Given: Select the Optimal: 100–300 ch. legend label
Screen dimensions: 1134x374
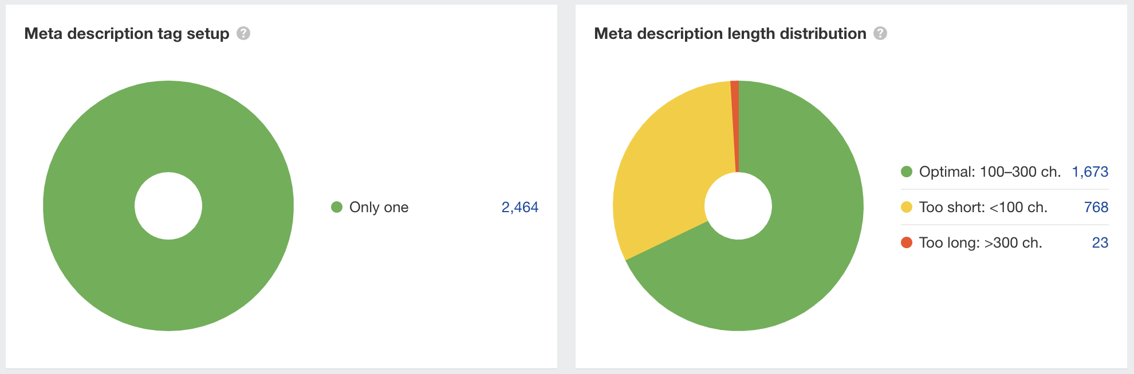Looking at the screenshot, I should pyautogui.click(x=990, y=172).
